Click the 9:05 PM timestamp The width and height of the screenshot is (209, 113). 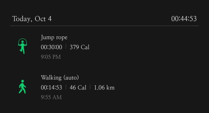(51, 57)
